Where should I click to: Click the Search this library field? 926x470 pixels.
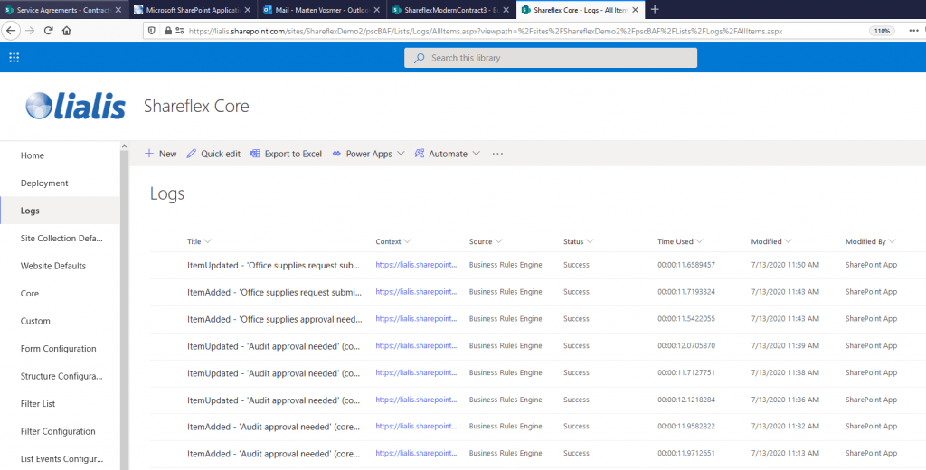pyautogui.click(x=551, y=58)
